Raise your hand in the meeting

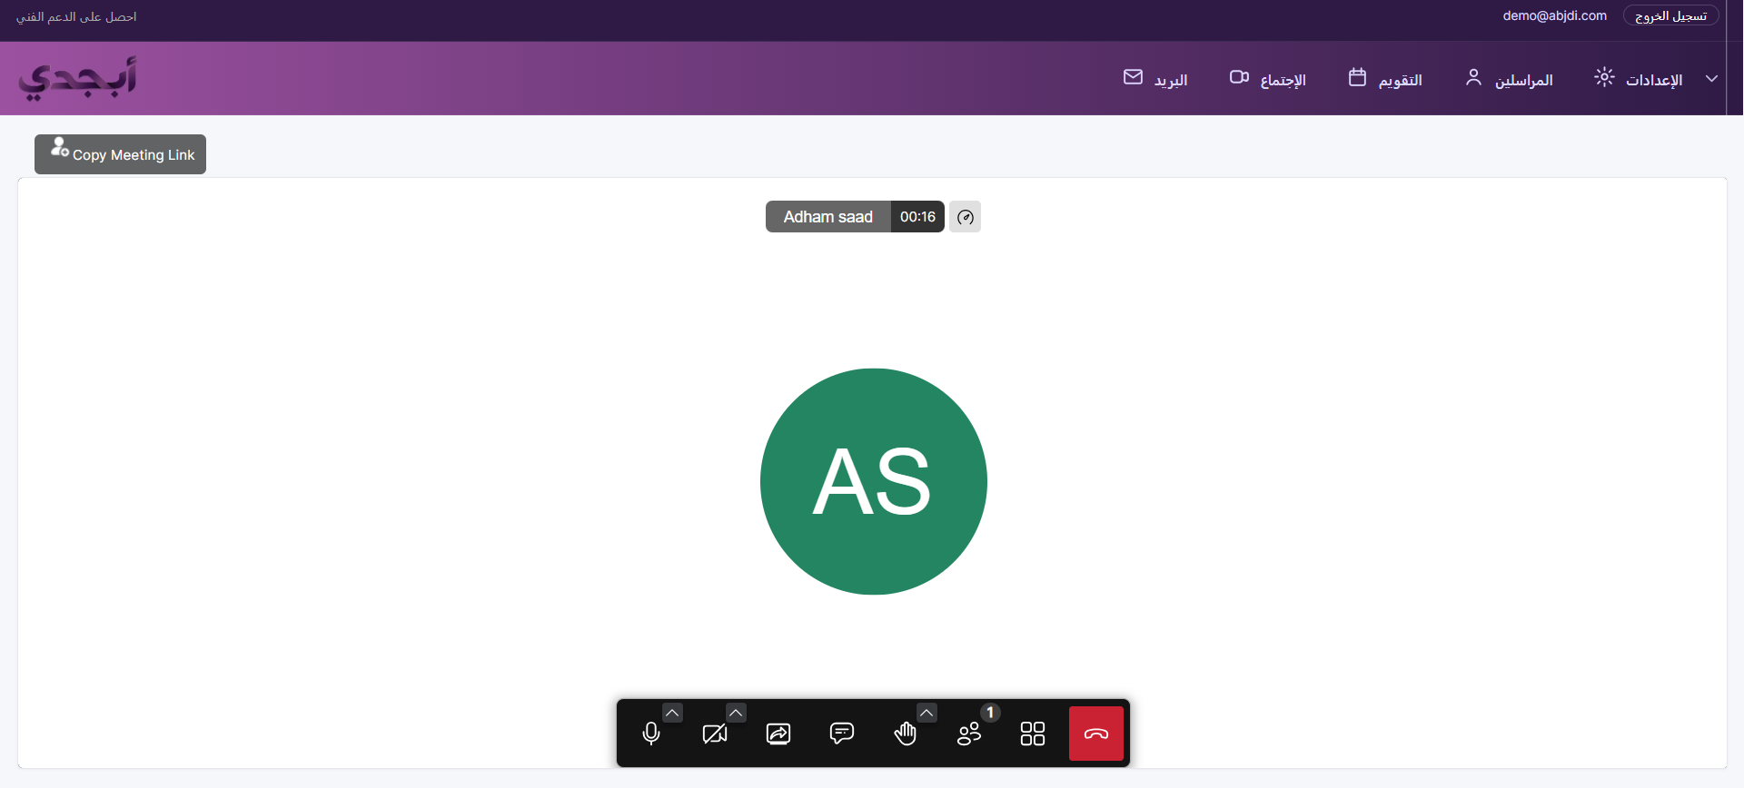pos(906,734)
